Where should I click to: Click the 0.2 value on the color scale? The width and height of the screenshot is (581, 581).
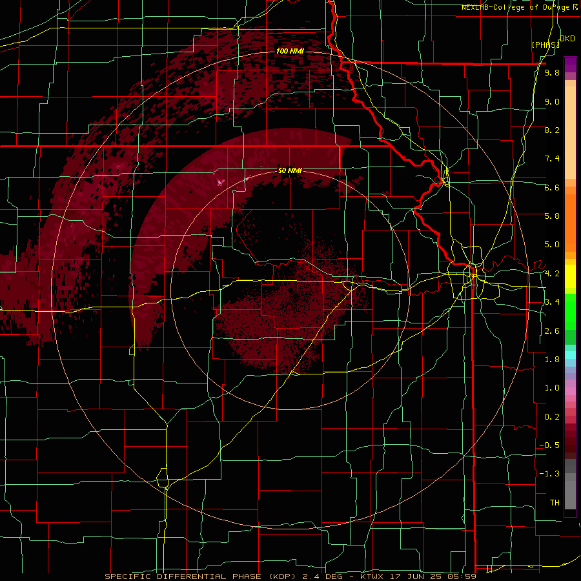pos(552,417)
